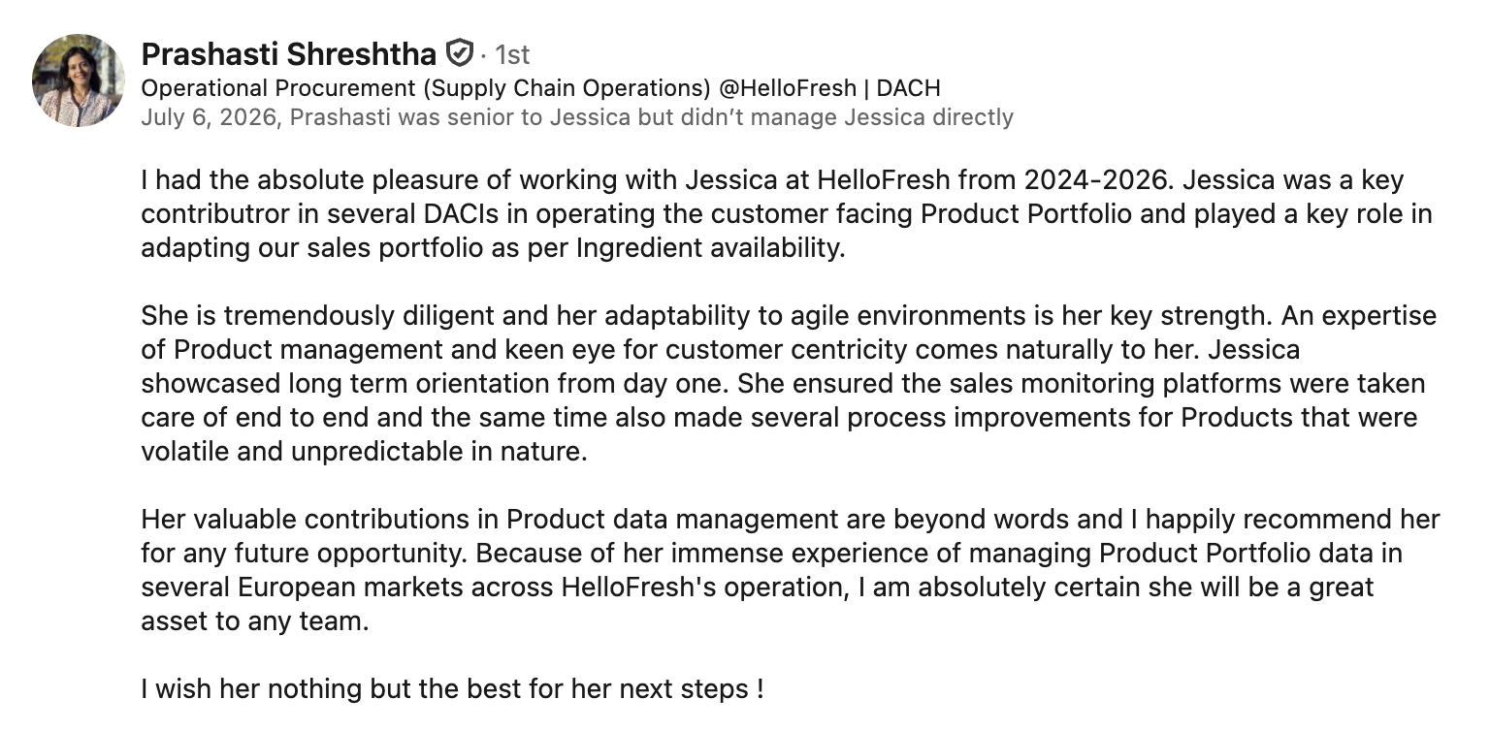Open Prashasti Shreshtha's profile via name link
This screenshot has height=731, width=1490.
289,53
